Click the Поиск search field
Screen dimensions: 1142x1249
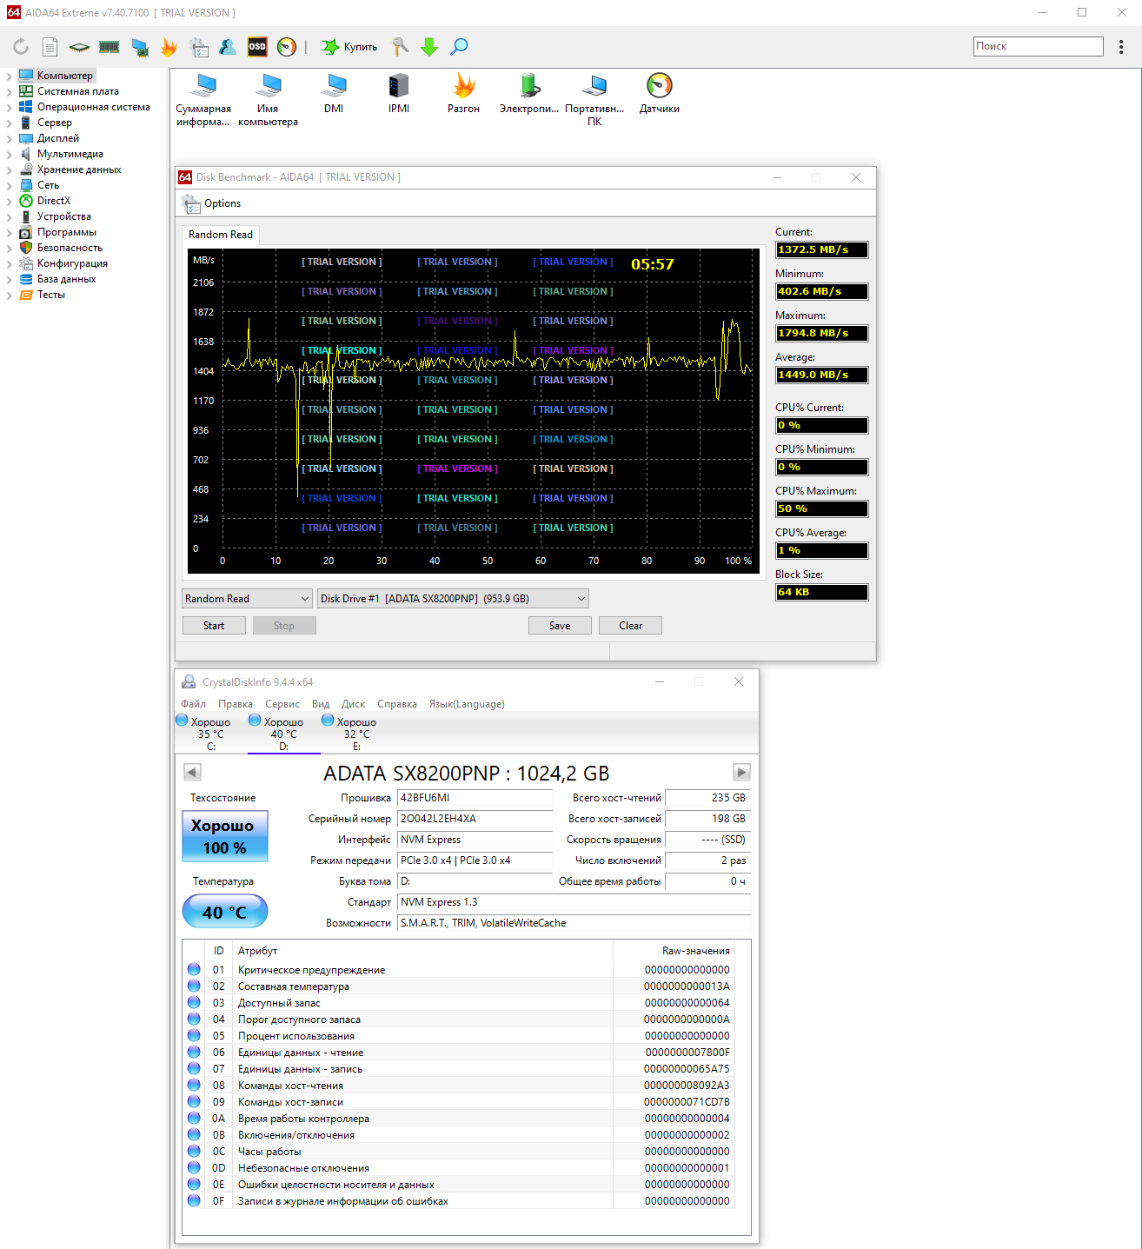pos(1039,46)
